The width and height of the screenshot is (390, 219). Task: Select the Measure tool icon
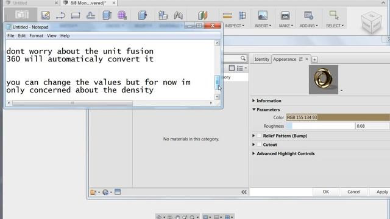(x=227, y=16)
